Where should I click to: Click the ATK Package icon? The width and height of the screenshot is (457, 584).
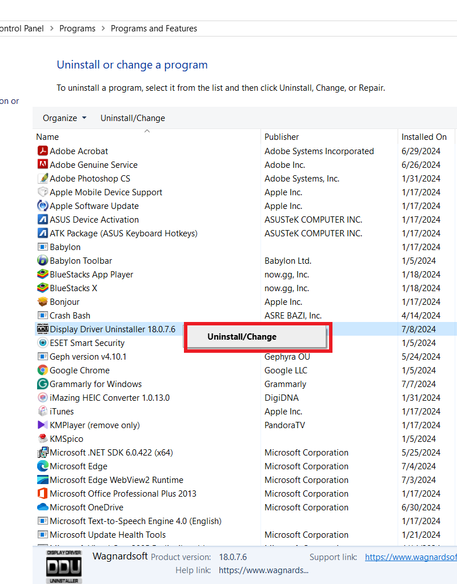[43, 233]
